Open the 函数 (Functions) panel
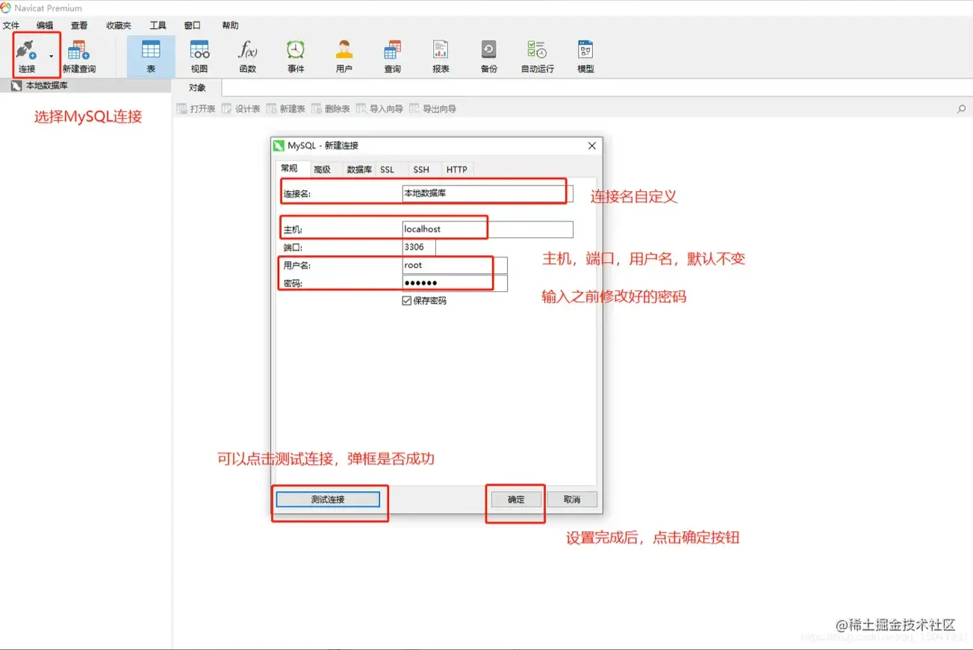Viewport: 973px width, 650px height. point(246,54)
